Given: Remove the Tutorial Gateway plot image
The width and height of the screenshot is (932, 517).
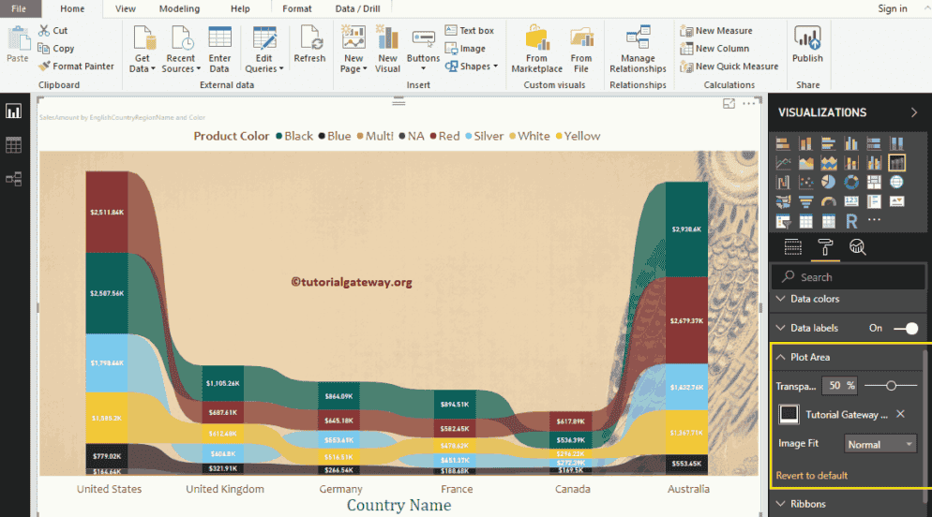Looking at the screenshot, I should 900,414.
